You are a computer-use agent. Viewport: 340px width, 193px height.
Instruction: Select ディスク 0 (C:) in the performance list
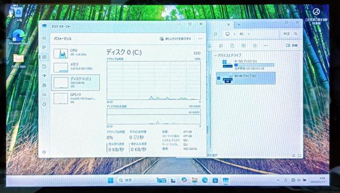click(75, 82)
